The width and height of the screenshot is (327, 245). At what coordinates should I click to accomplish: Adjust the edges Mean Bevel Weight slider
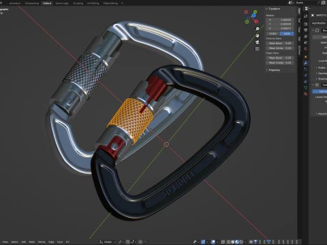click(280, 58)
